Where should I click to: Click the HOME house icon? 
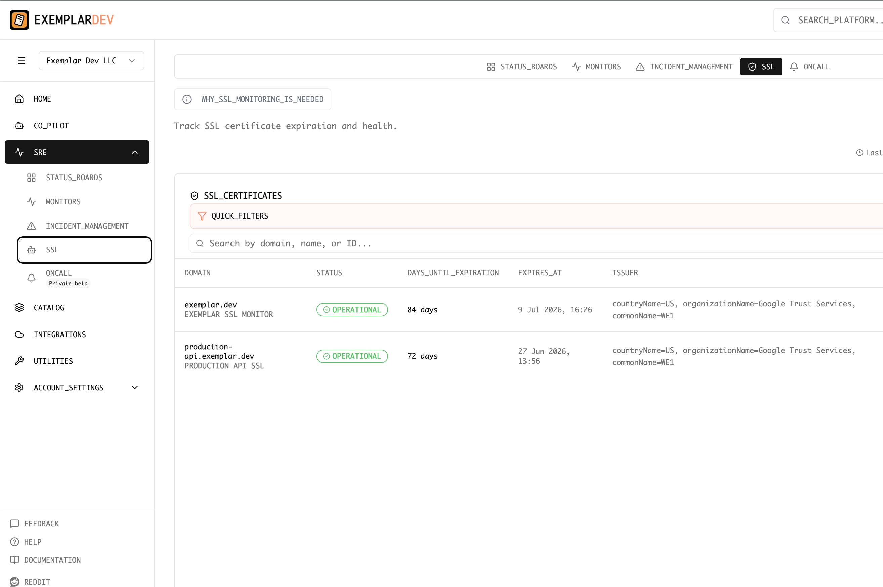[x=19, y=99]
